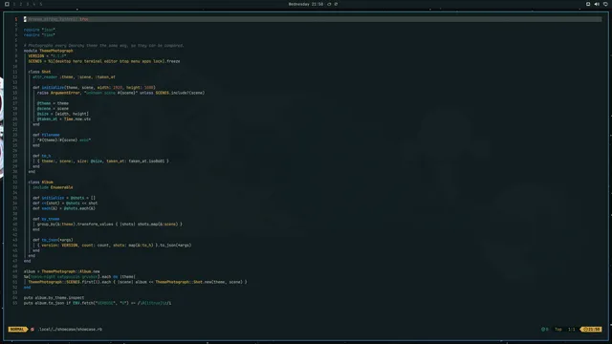Click the require "json" line
The image size is (612, 344).
(39, 30)
